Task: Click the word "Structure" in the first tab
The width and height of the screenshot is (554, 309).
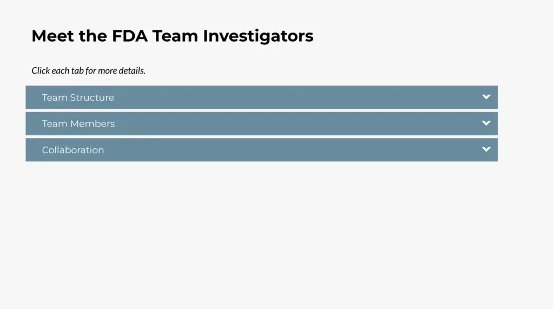Action: coord(93,97)
